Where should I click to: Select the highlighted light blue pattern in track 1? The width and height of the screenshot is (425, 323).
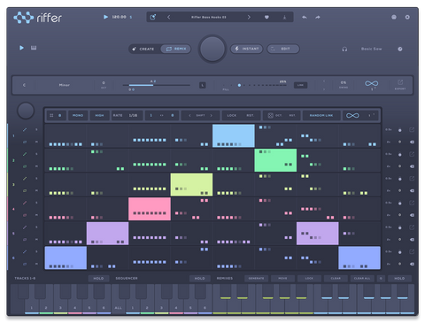point(234,135)
